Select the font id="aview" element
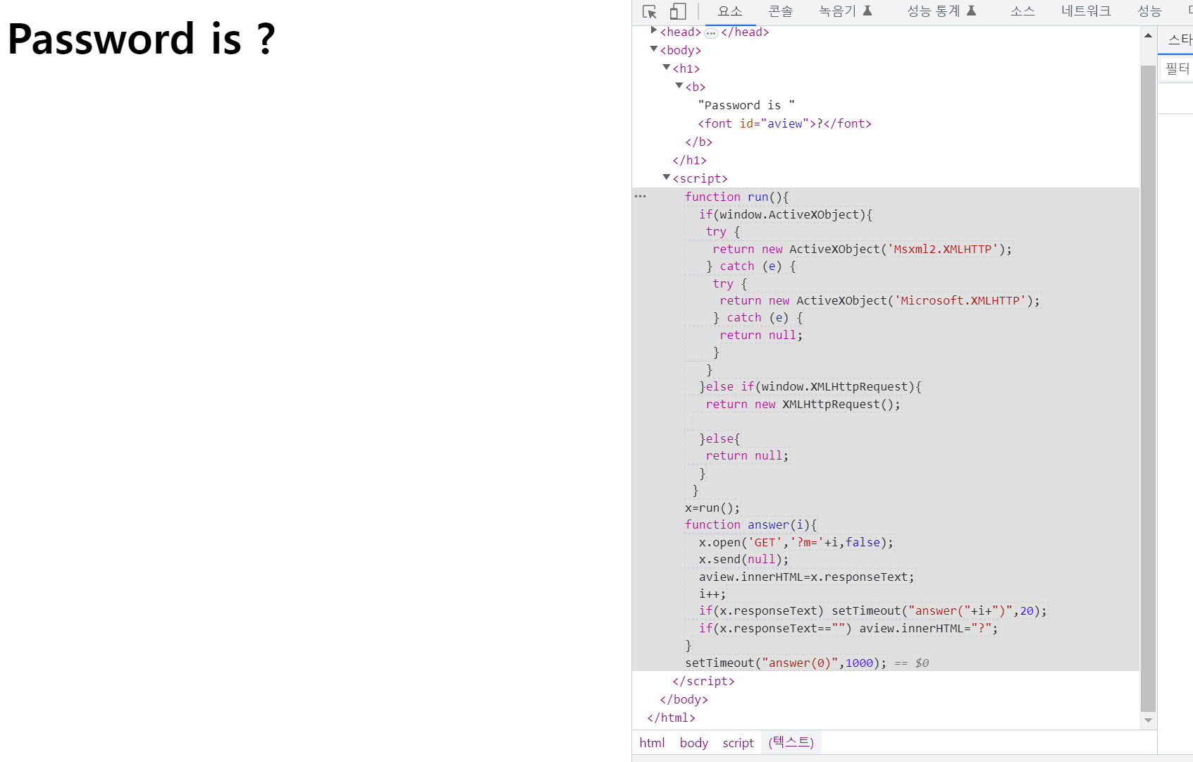1193x762 pixels. click(784, 123)
